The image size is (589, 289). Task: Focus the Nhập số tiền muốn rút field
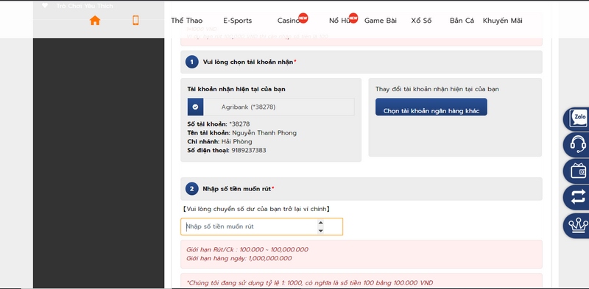coord(261,226)
